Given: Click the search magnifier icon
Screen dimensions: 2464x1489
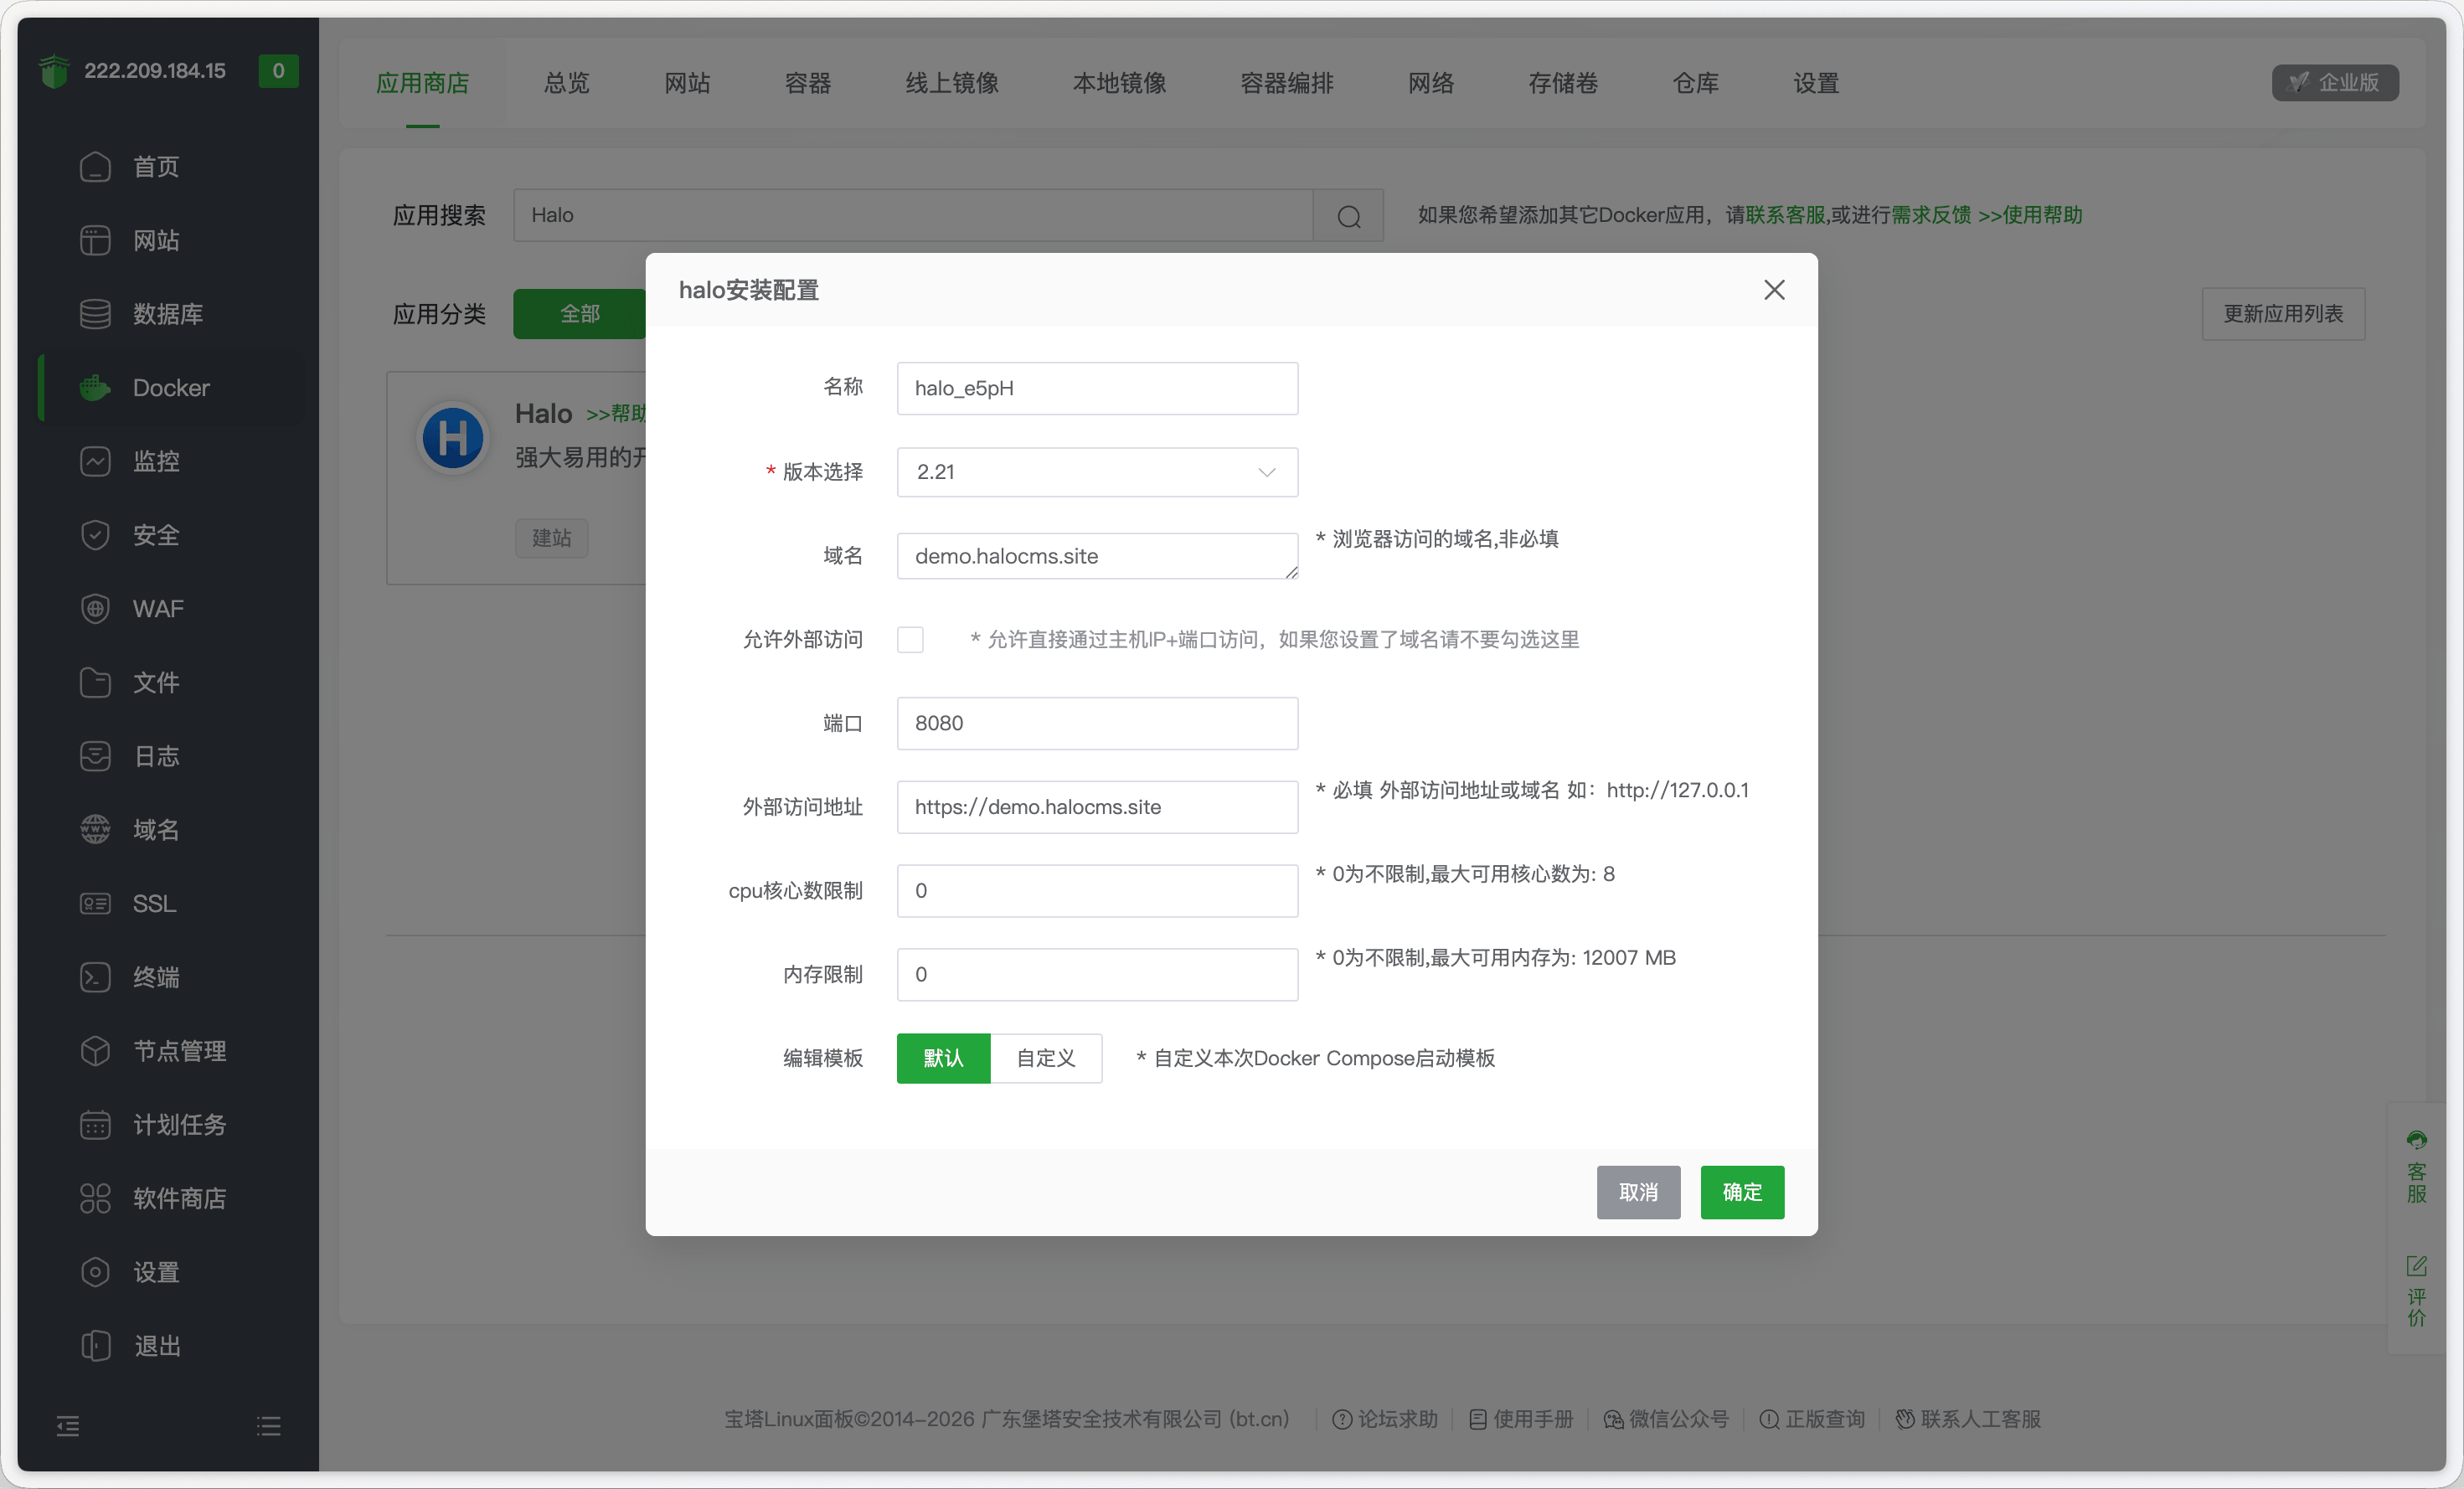Looking at the screenshot, I should pyautogui.click(x=1348, y=216).
